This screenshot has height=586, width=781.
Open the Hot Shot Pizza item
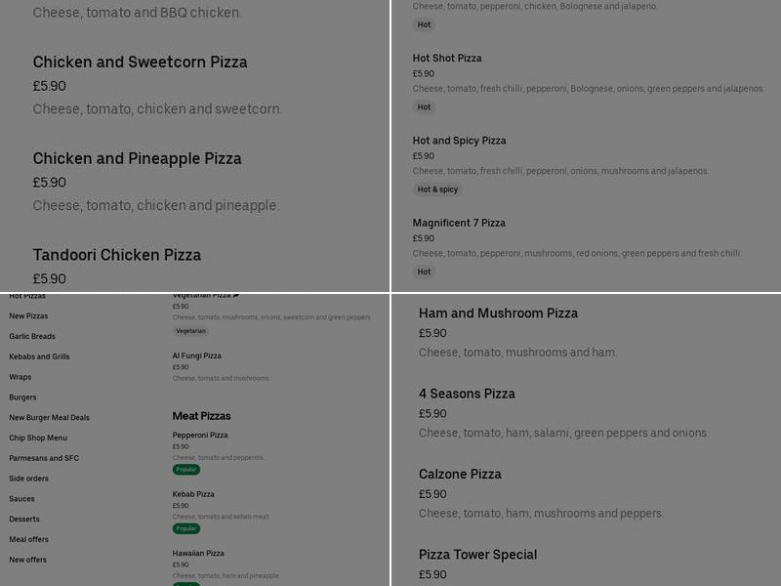click(447, 58)
